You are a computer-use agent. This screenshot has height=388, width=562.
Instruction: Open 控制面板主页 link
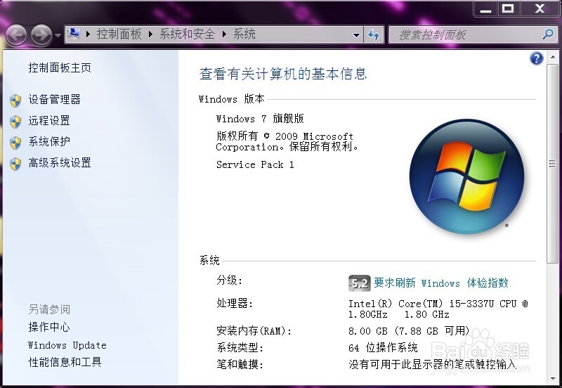tap(60, 67)
